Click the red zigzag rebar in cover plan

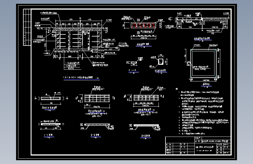[x=143, y=25]
